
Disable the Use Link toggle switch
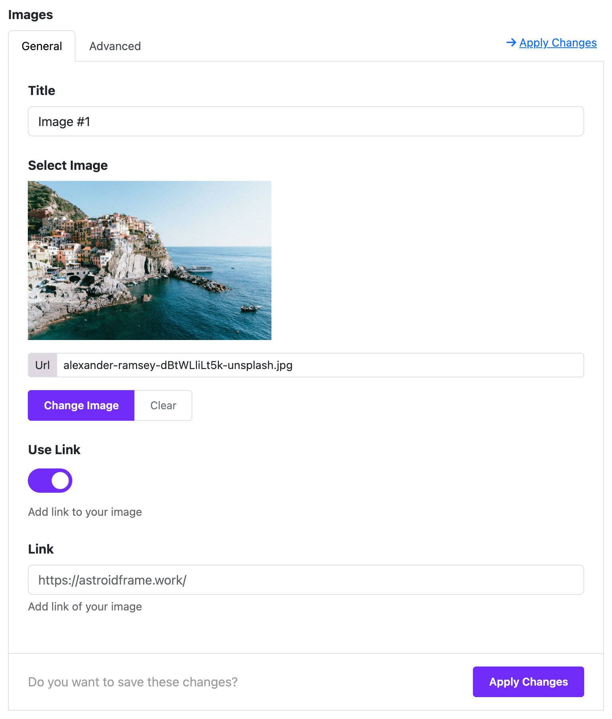50,480
